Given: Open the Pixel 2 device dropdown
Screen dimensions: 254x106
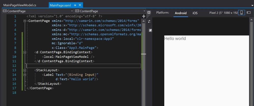Looking at the screenshot, I should point(223,13).
